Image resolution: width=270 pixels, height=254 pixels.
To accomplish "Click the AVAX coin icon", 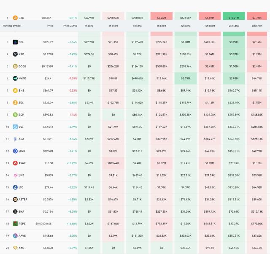I will (x=15, y=163).
